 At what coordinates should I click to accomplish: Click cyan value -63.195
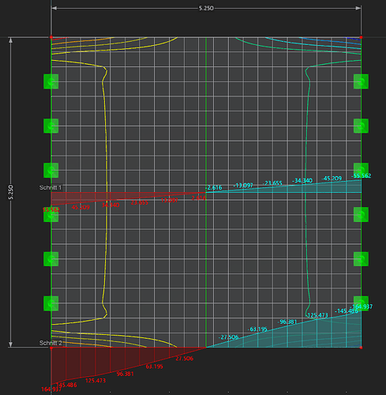[257, 329]
